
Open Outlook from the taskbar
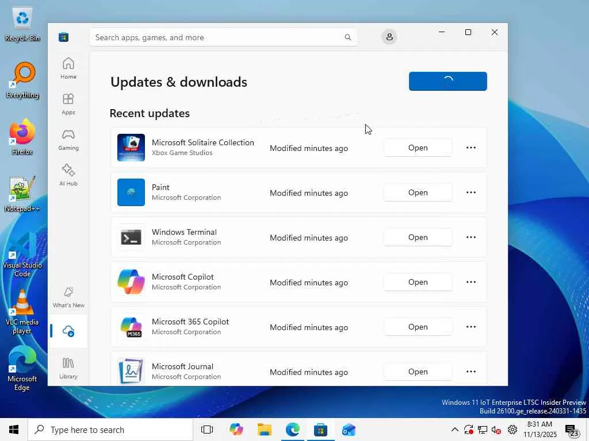349,430
